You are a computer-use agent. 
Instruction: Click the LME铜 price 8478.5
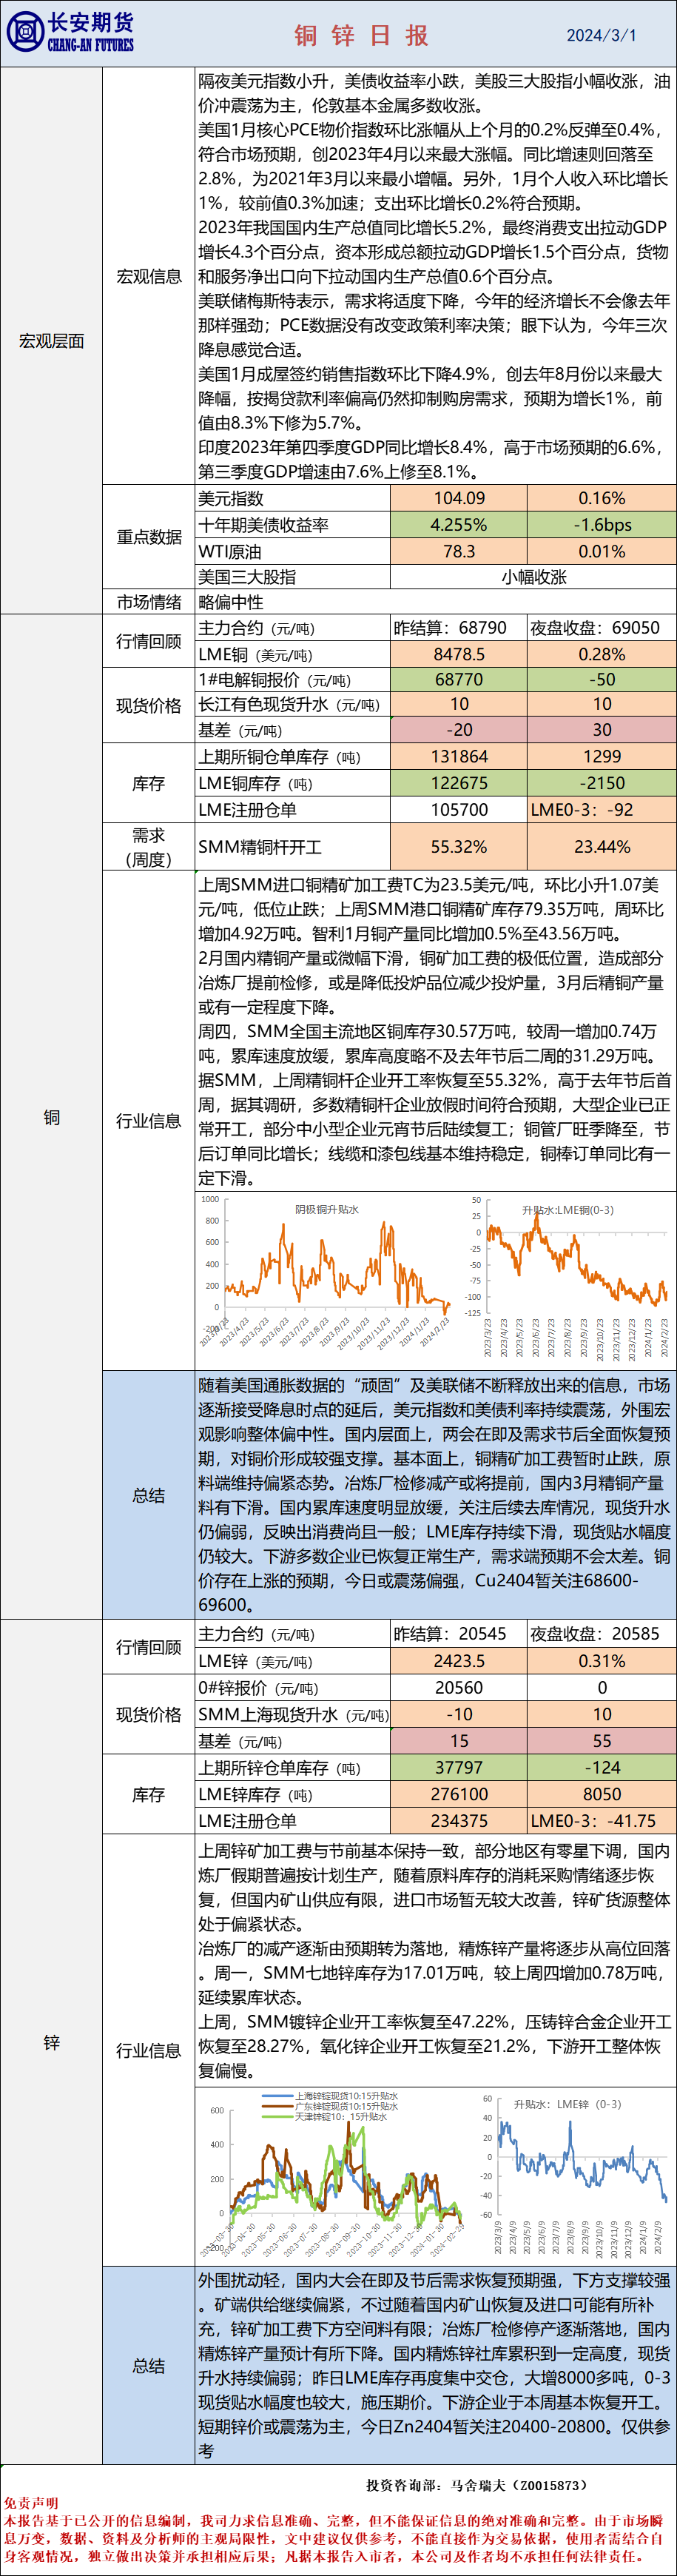coord(459,654)
